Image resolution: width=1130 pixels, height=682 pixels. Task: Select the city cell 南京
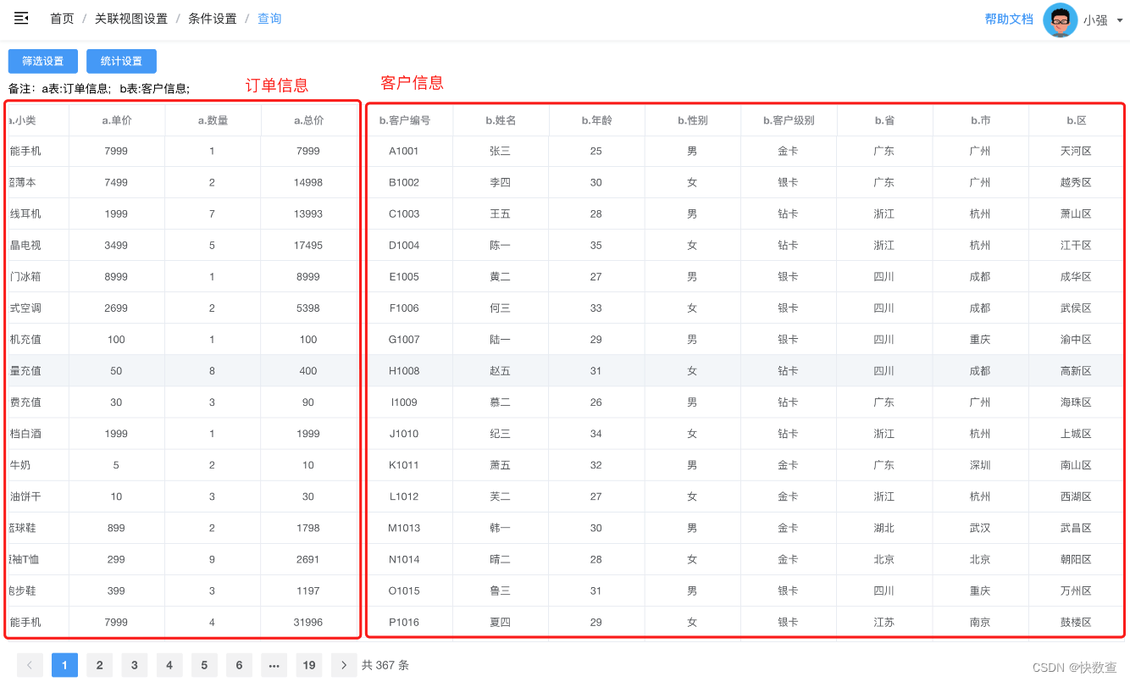(x=980, y=621)
